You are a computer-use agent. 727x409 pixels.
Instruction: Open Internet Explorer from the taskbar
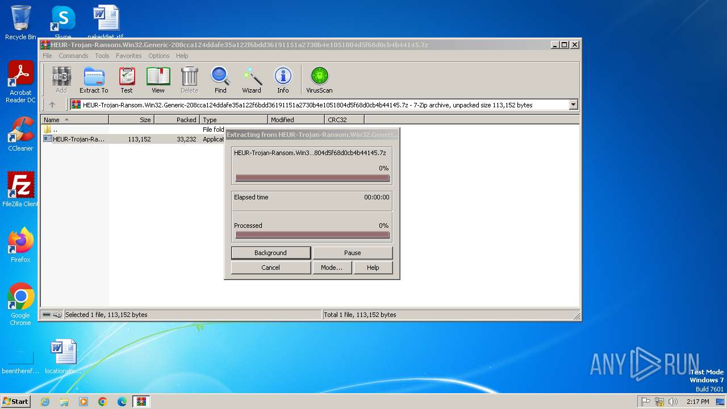[45, 402]
